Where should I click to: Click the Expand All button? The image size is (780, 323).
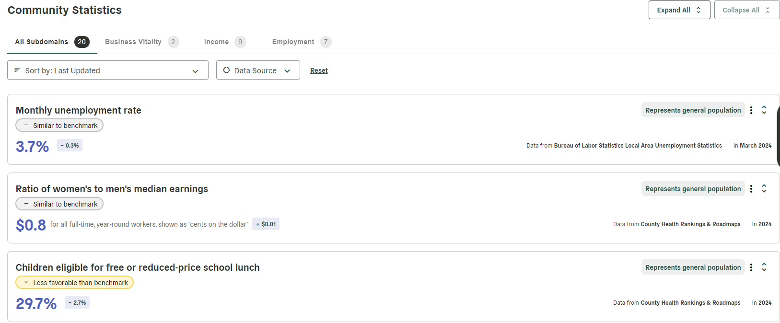pos(679,10)
